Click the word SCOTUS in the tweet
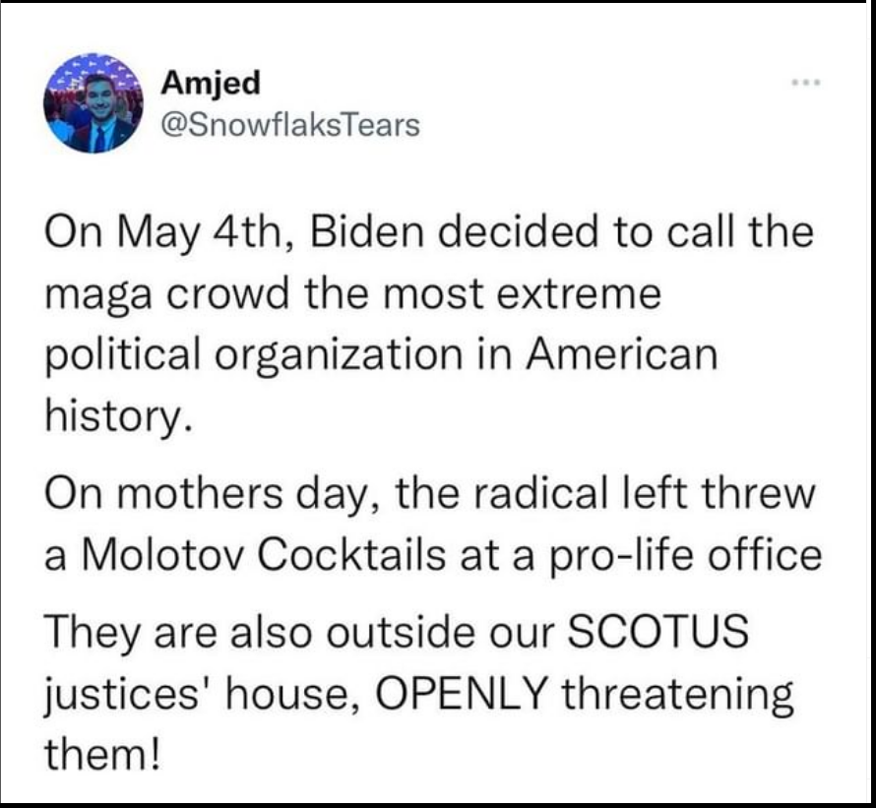The width and height of the screenshot is (876, 808). click(x=657, y=631)
